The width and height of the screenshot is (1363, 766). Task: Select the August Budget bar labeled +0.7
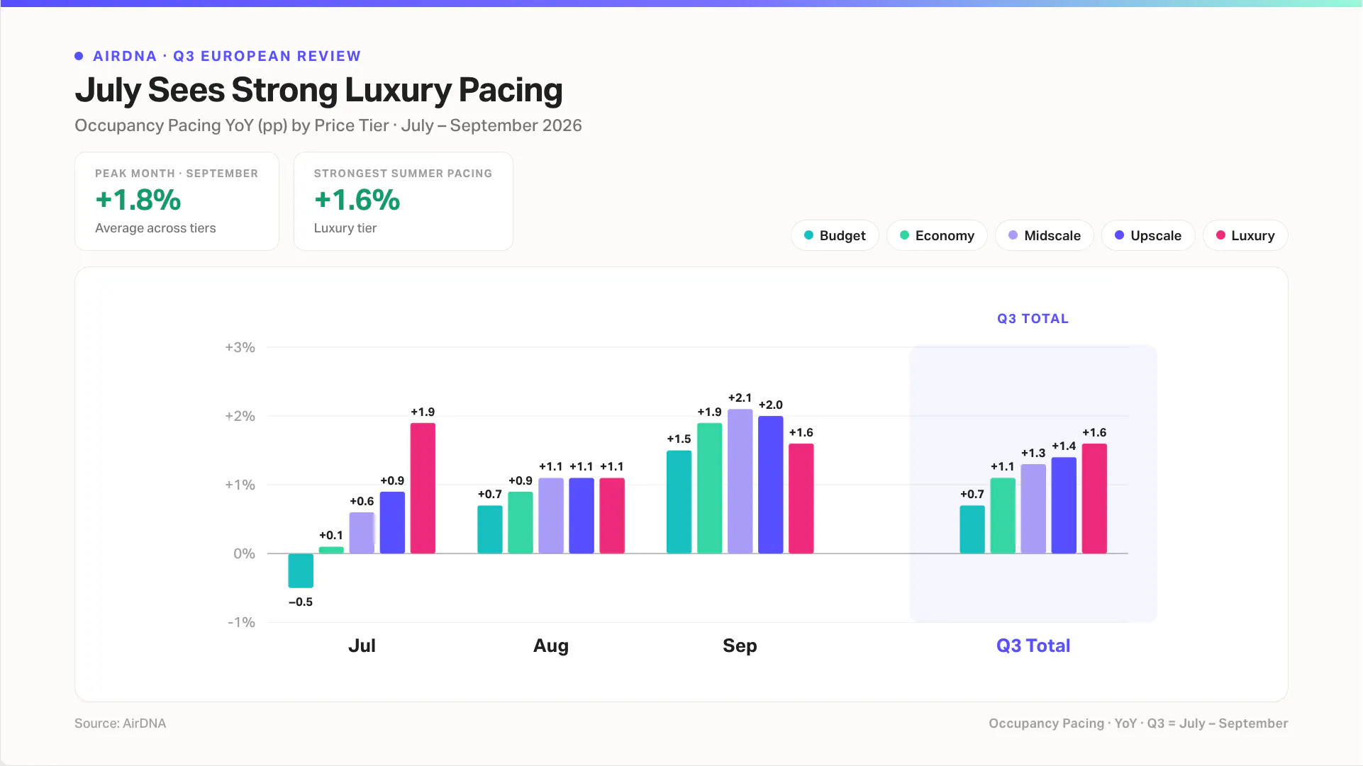[x=490, y=529]
